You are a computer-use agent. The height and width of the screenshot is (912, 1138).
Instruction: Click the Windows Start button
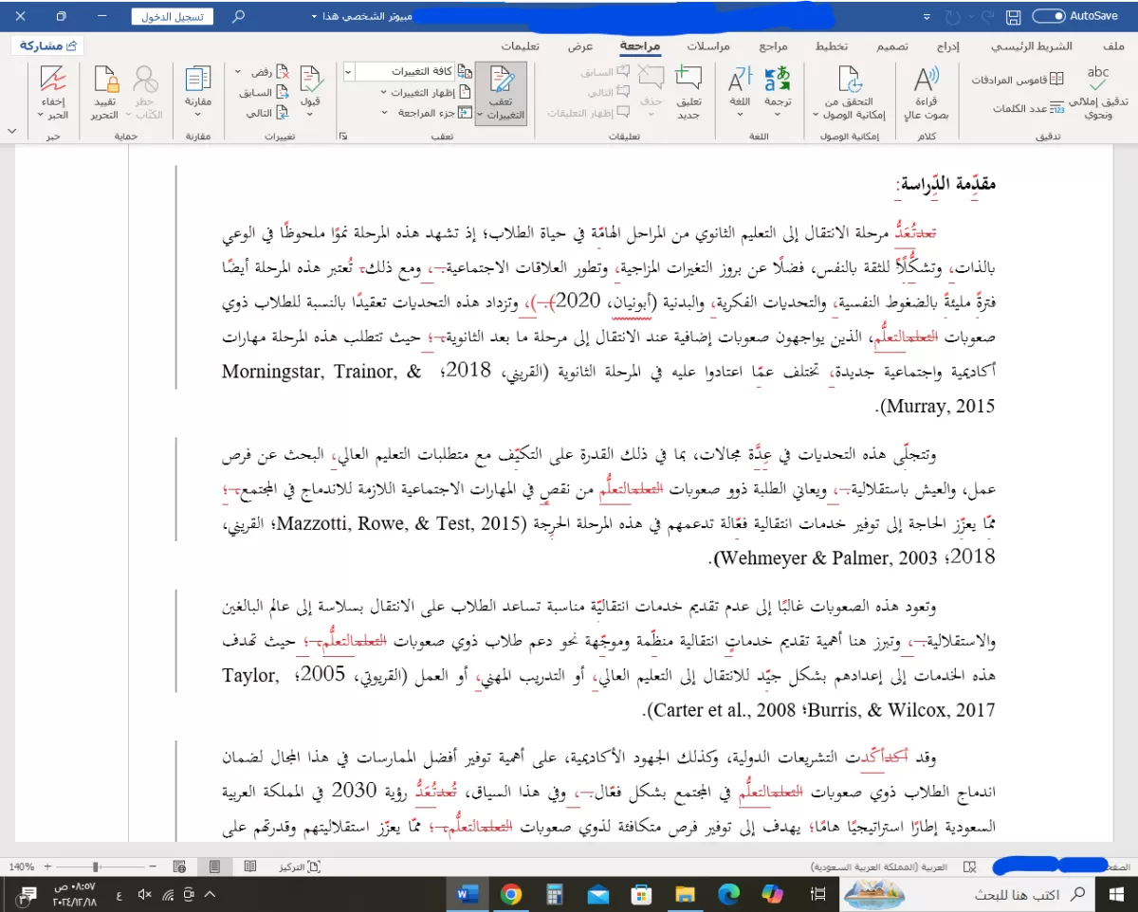[x=1117, y=894]
